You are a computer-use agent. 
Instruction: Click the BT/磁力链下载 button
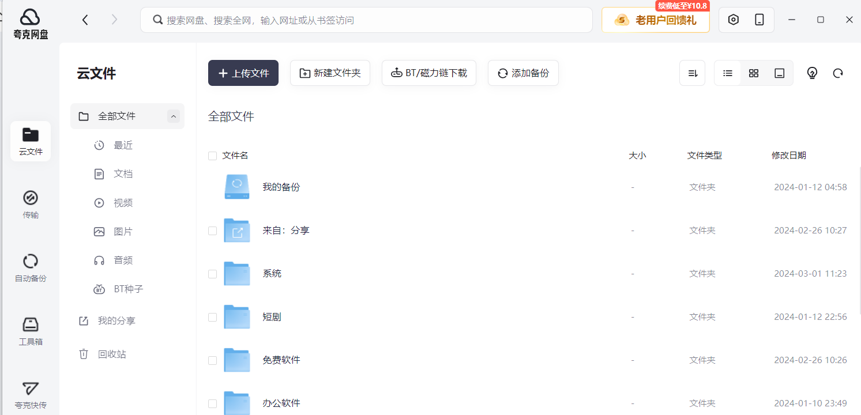429,73
